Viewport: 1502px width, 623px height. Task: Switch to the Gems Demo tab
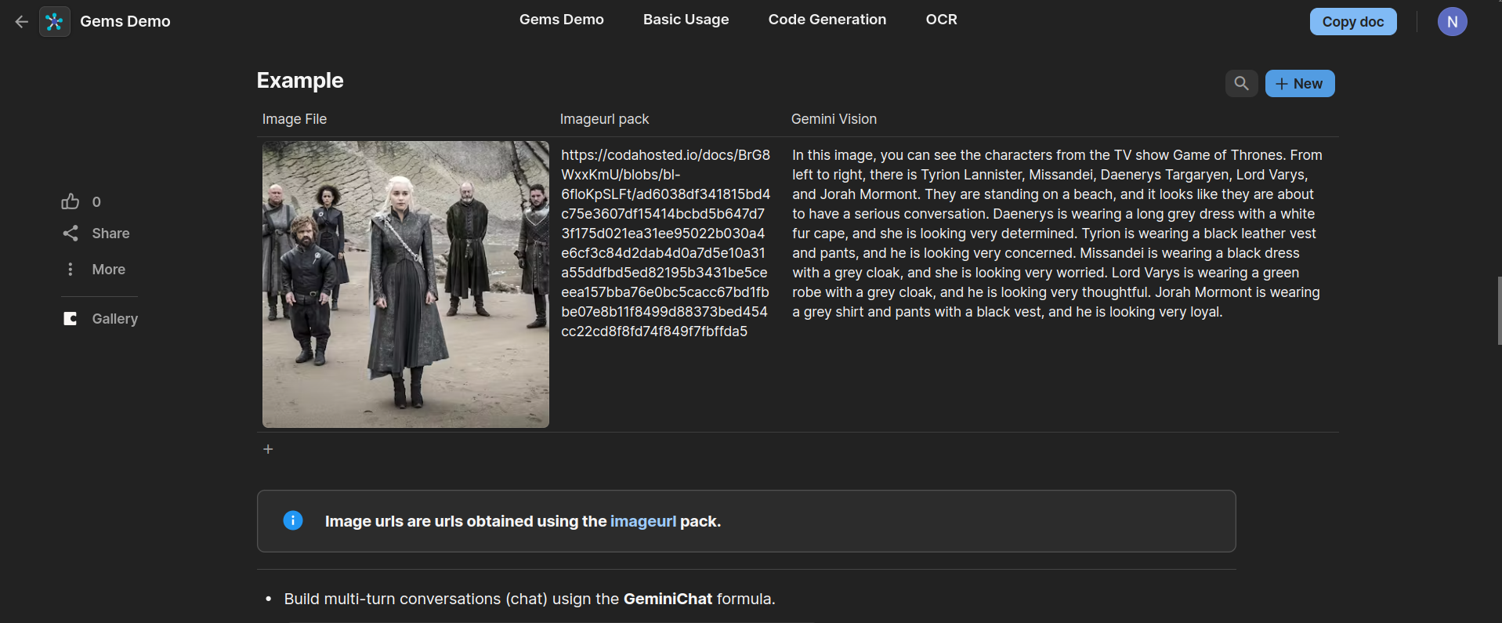[x=561, y=20]
